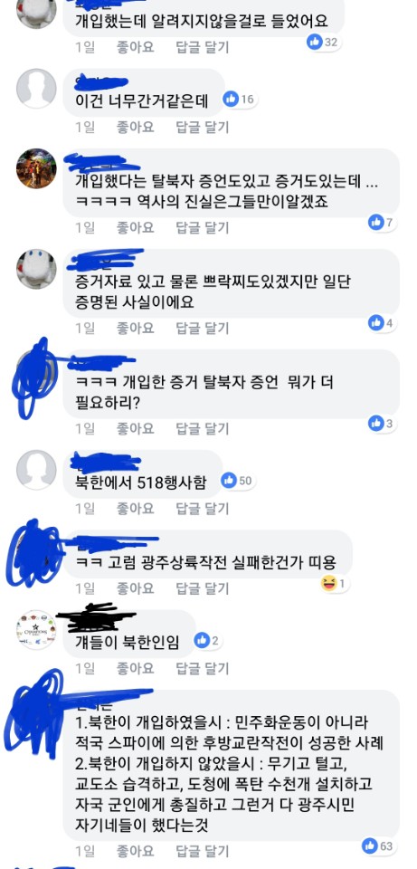Open the default gray avatar beside 이건 너무간거같은데
The width and height of the screenshot is (417, 869).
point(36,89)
